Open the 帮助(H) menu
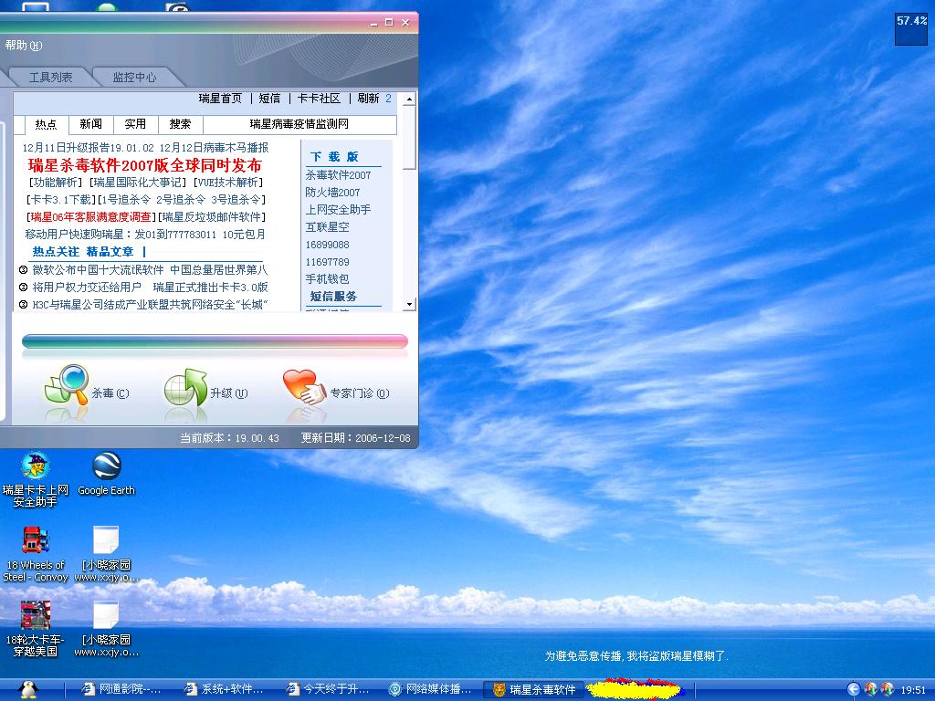The height and width of the screenshot is (701, 935). coord(23,46)
